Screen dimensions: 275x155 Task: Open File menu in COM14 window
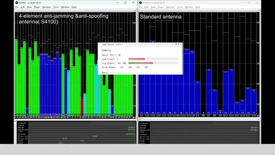(140, 7)
